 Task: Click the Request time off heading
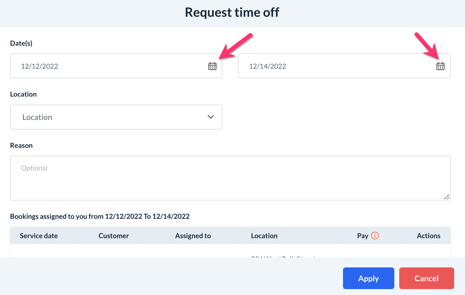tap(232, 12)
